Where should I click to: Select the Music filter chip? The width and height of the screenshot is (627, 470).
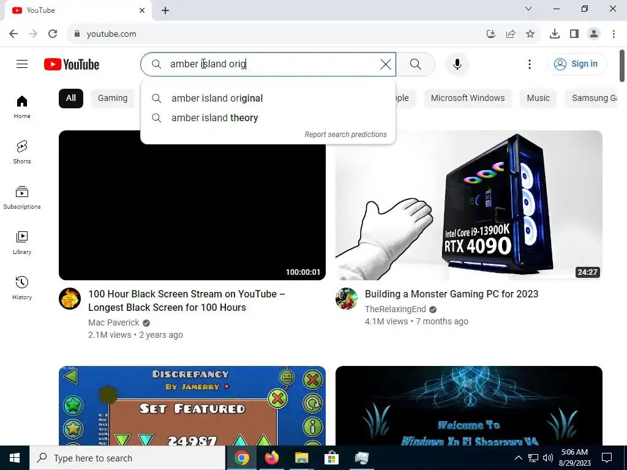pyautogui.click(x=538, y=99)
